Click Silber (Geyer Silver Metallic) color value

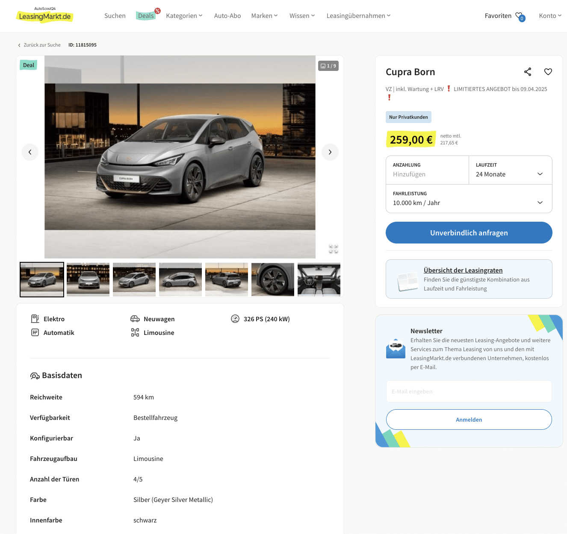[x=173, y=500]
